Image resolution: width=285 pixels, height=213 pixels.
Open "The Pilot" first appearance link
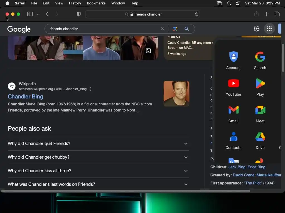point(253,183)
